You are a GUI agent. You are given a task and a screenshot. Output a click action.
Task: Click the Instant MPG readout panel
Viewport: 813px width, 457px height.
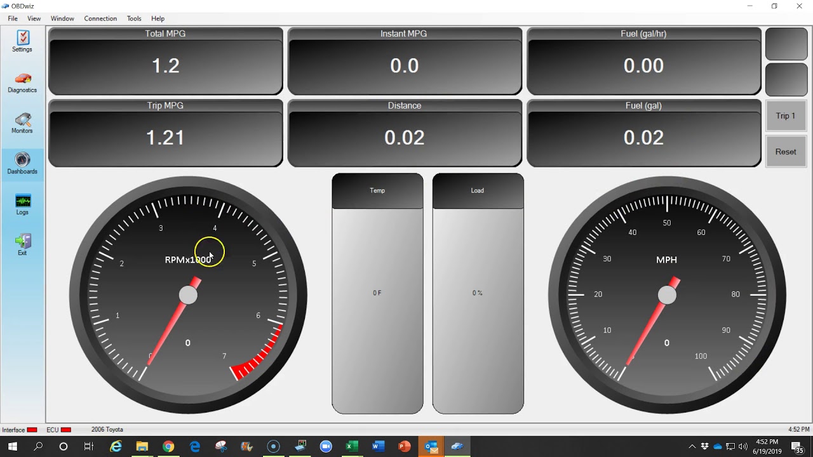pyautogui.click(x=405, y=61)
